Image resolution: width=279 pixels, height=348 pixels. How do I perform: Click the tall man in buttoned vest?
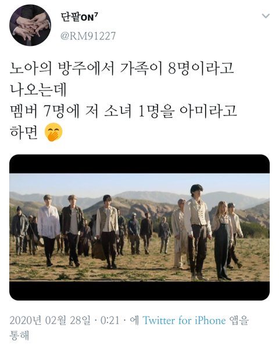point(198,232)
